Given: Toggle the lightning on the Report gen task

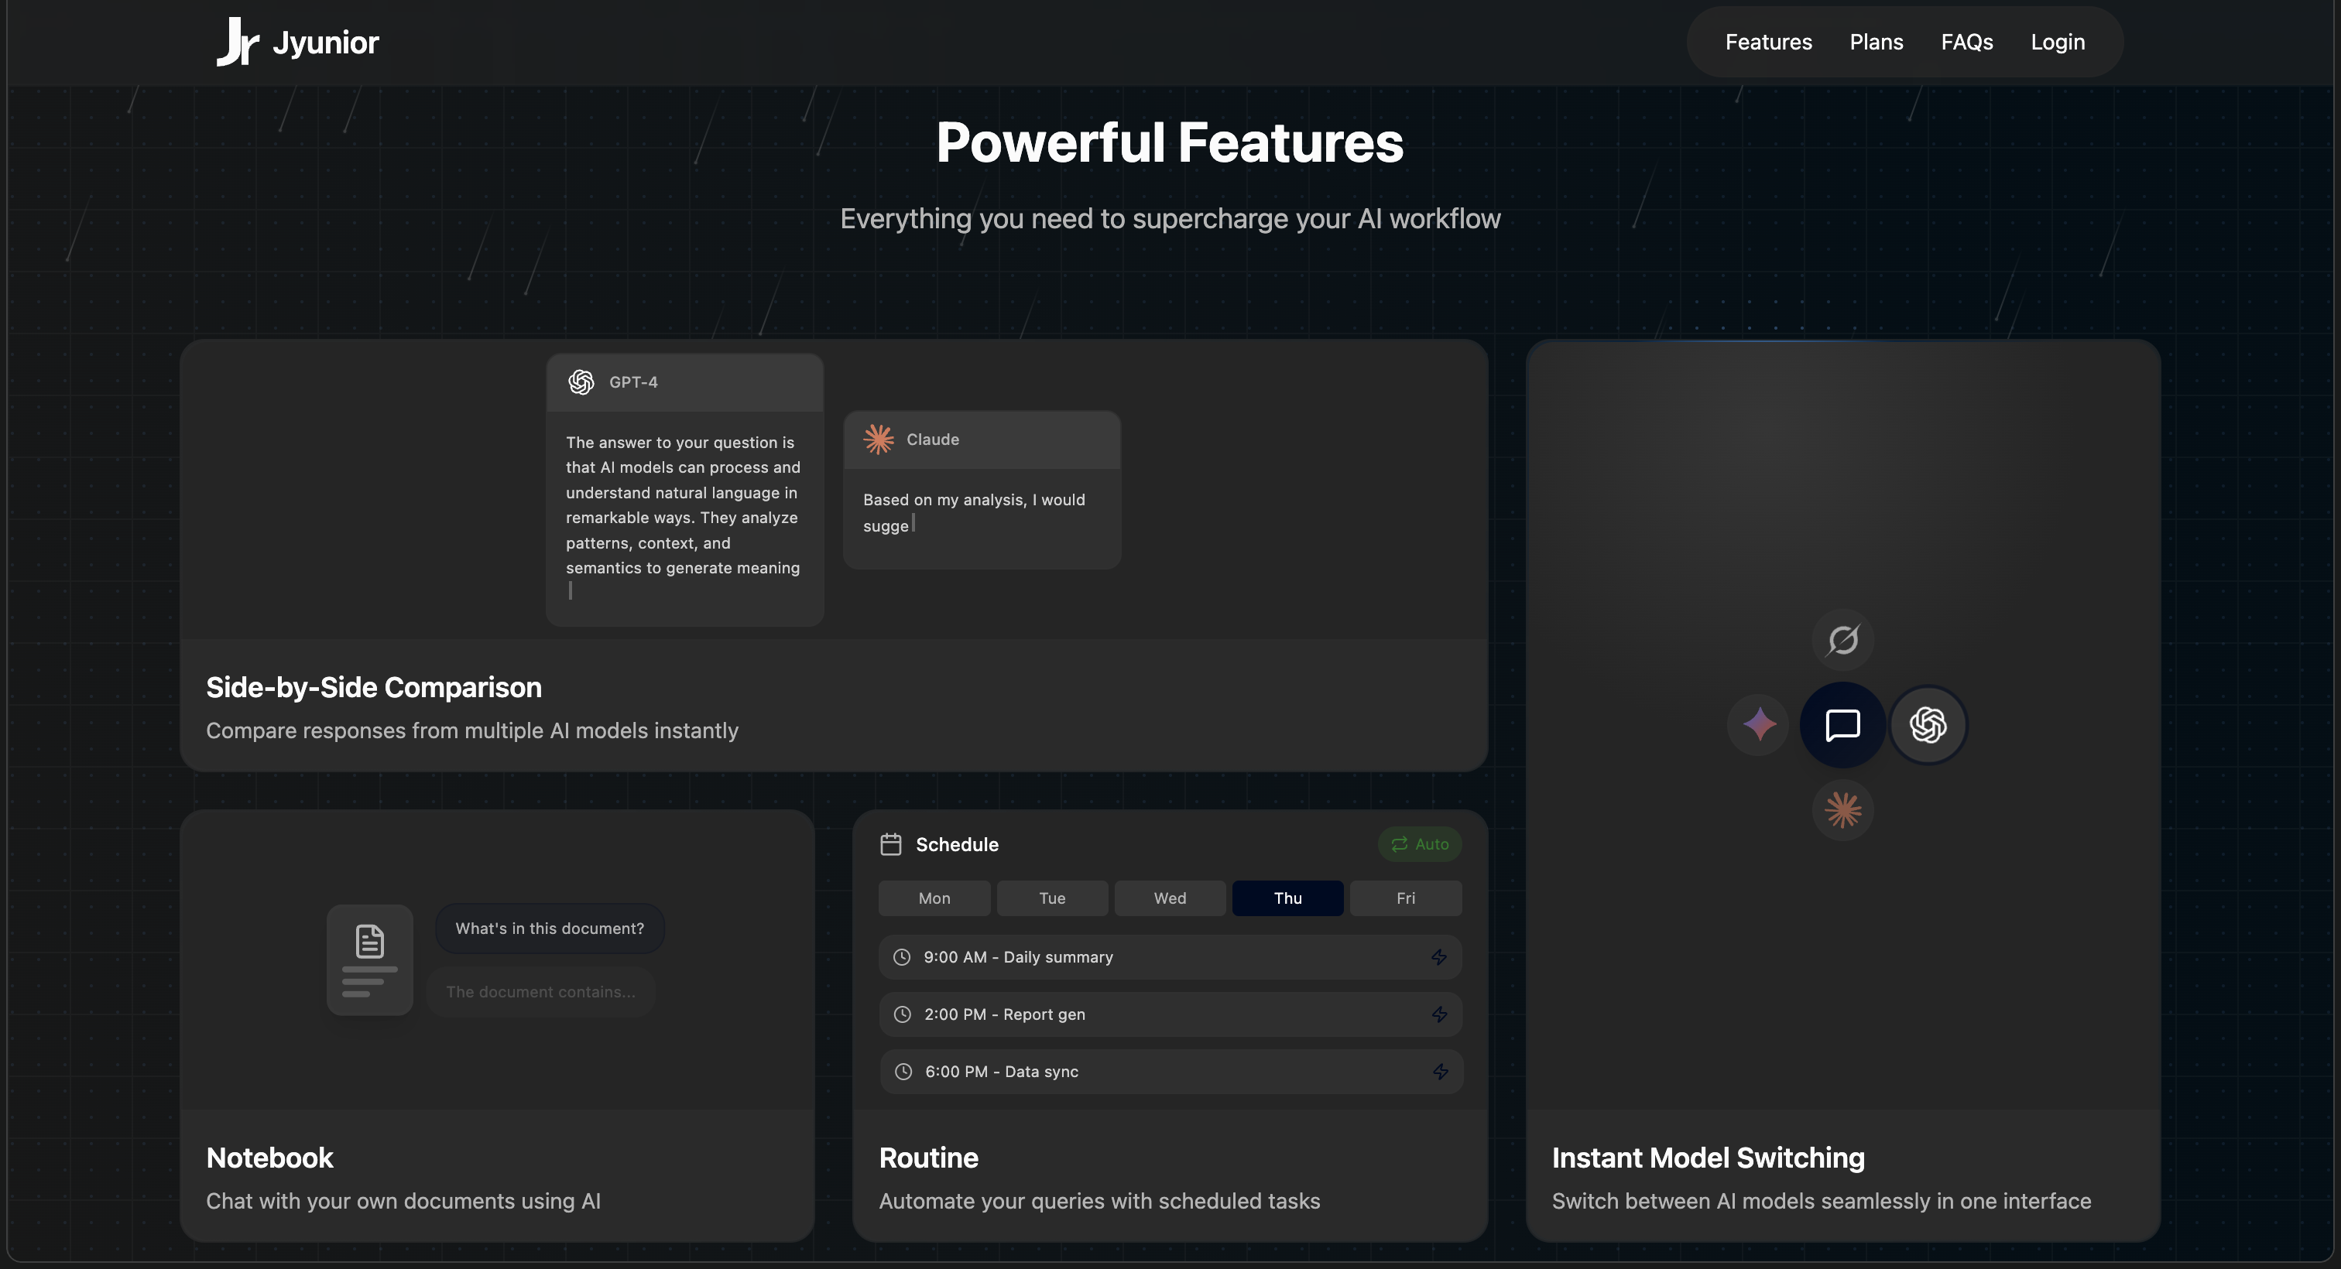Looking at the screenshot, I should [1441, 1014].
